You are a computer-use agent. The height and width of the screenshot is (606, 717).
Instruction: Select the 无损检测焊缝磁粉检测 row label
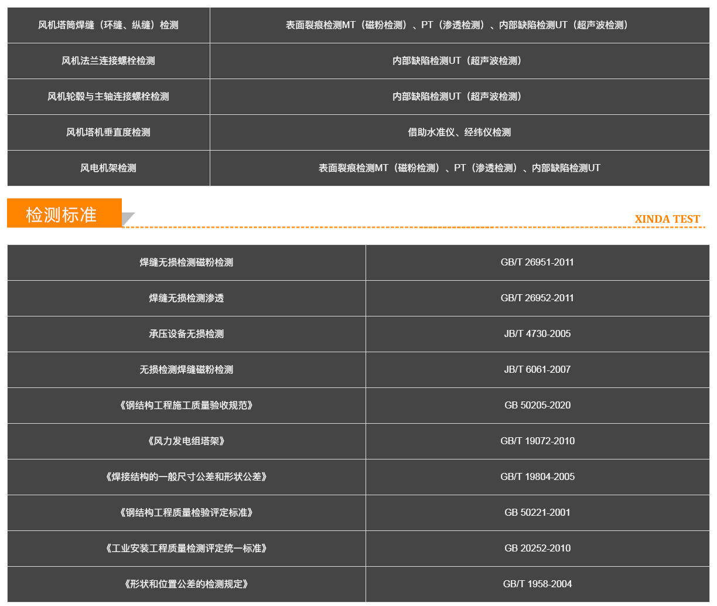tap(186, 370)
